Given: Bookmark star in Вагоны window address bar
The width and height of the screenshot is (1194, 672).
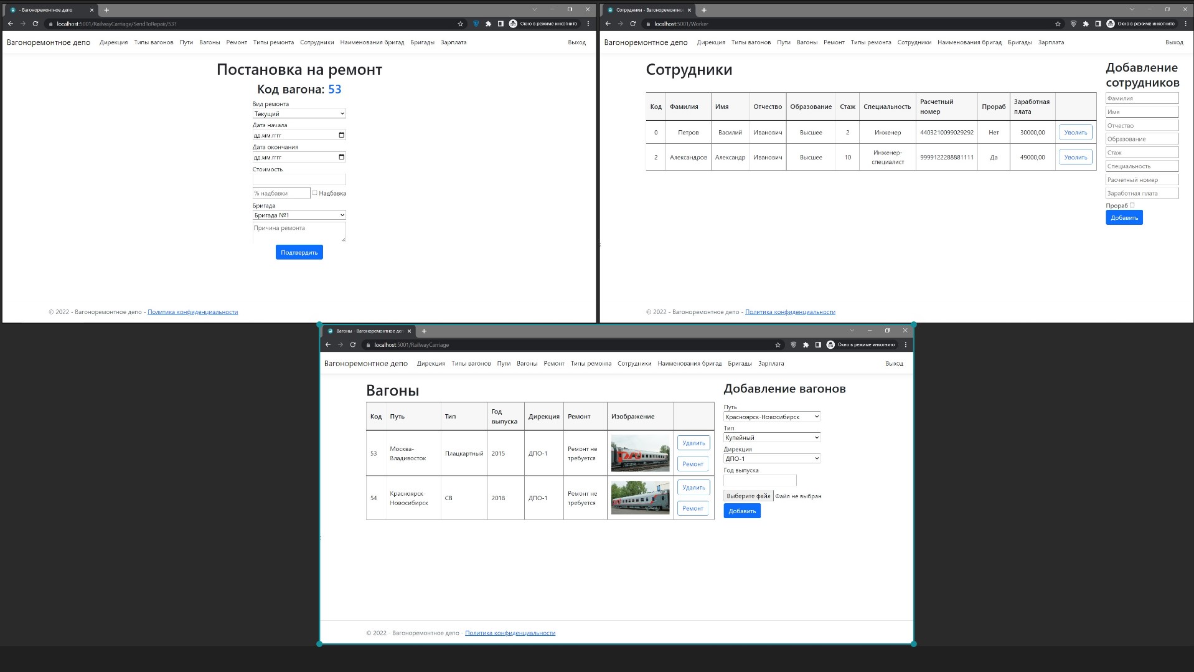Looking at the screenshot, I should (x=778, y=344).
